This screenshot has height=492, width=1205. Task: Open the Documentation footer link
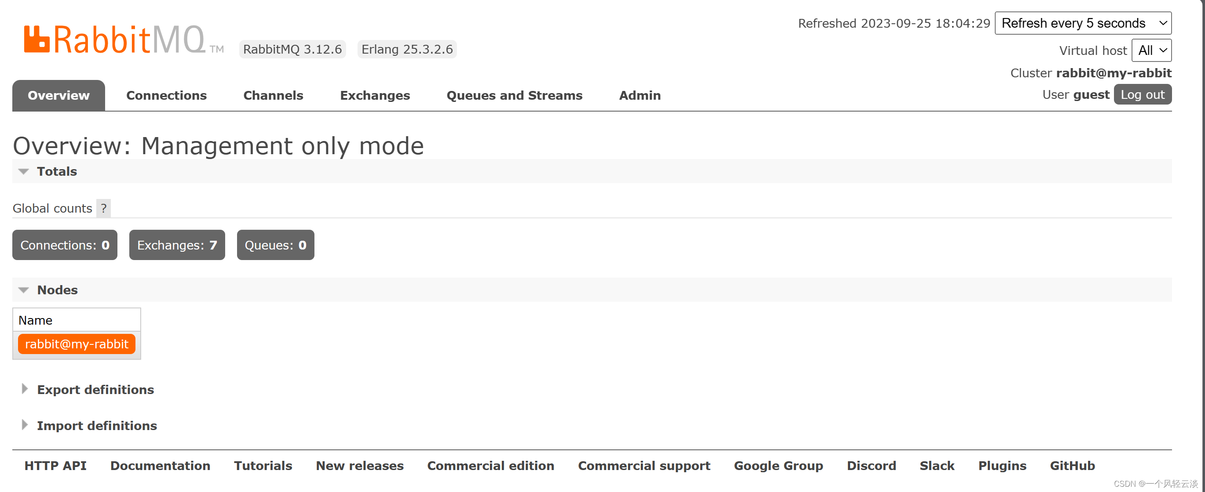[x=160, y=465]
